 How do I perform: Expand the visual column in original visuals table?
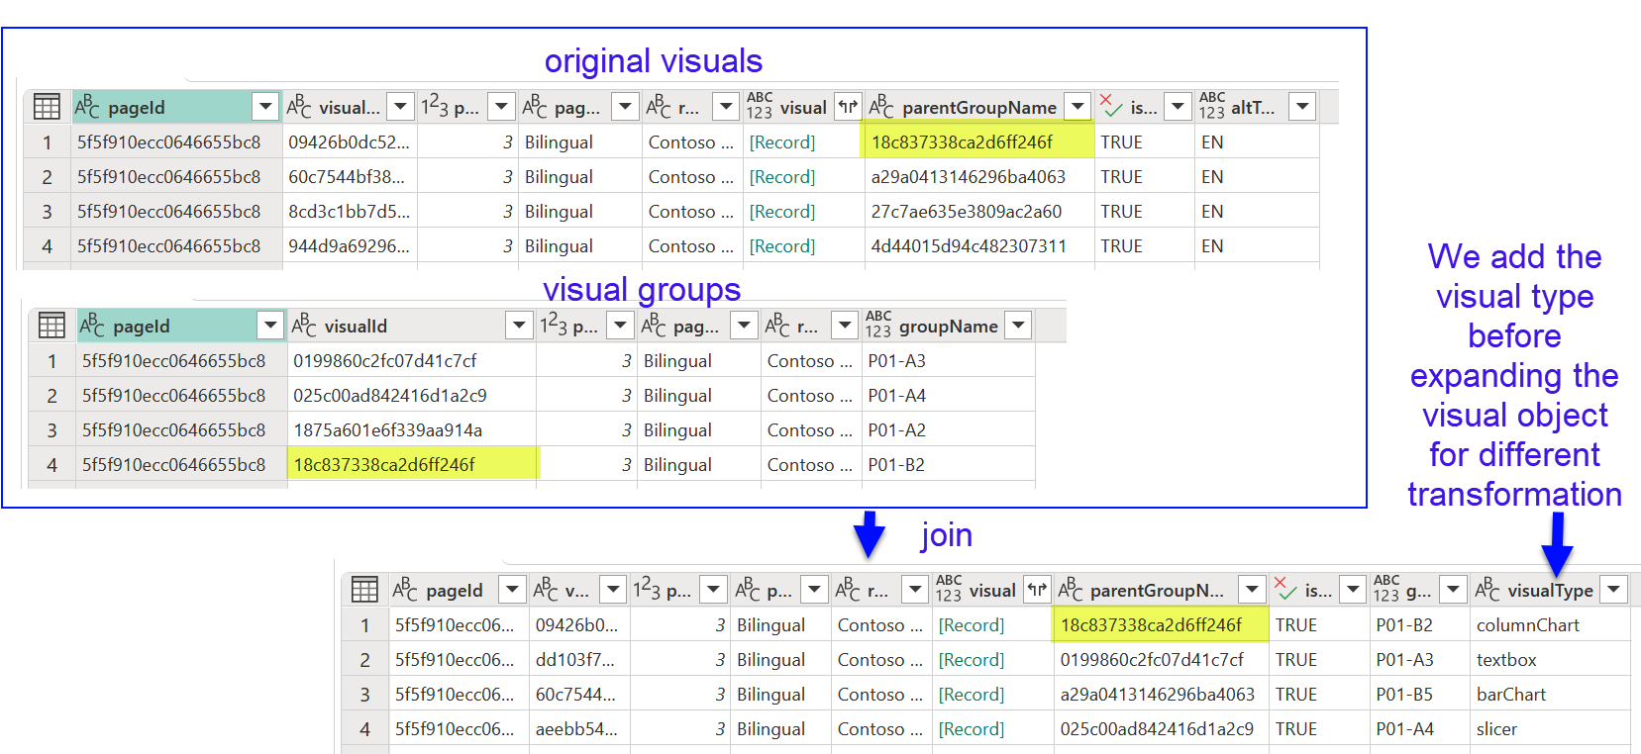(848, 107)
